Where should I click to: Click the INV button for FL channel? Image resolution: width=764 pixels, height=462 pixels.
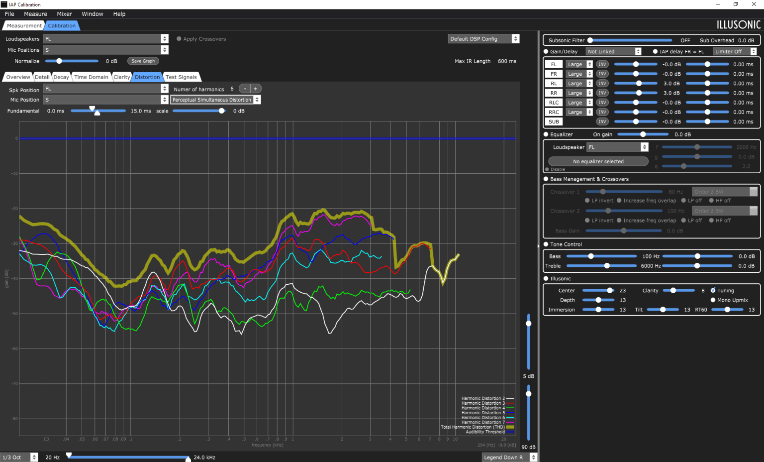(x=602, y=64)
